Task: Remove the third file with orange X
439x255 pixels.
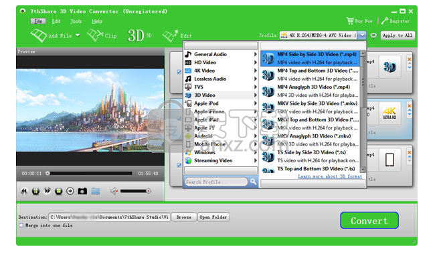Action: click(410, 152)
